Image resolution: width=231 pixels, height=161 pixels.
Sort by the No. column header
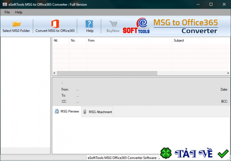coord(78,40)
